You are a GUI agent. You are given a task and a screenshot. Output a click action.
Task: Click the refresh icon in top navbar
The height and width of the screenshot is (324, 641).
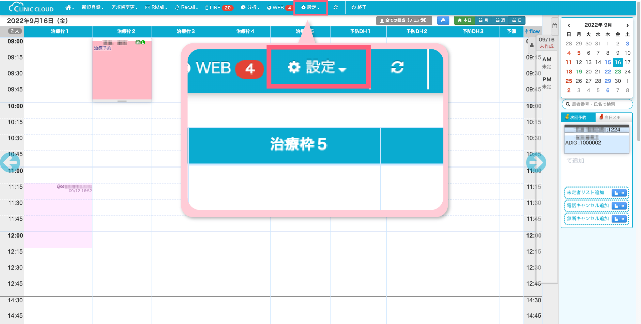[336, 7]
